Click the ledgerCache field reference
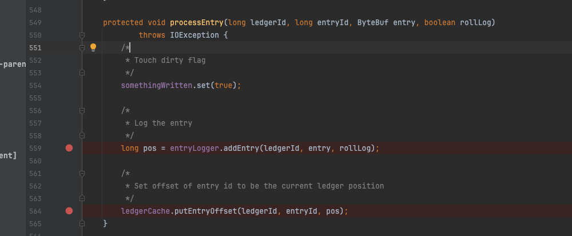This screenshot has height=236, width=572. 145,211
